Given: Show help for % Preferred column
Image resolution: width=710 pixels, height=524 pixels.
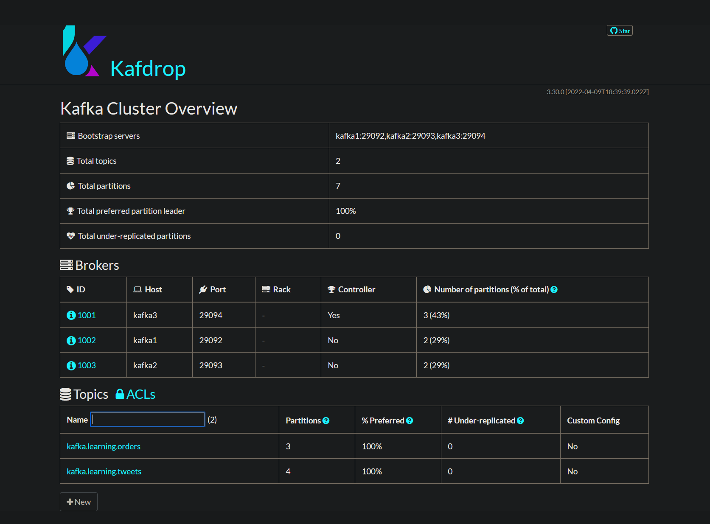Looking at the screenshot, I should (x=410, y=421).
